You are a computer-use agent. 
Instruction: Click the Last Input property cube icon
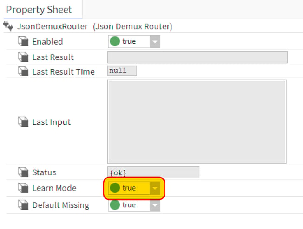tap(23, 122)
